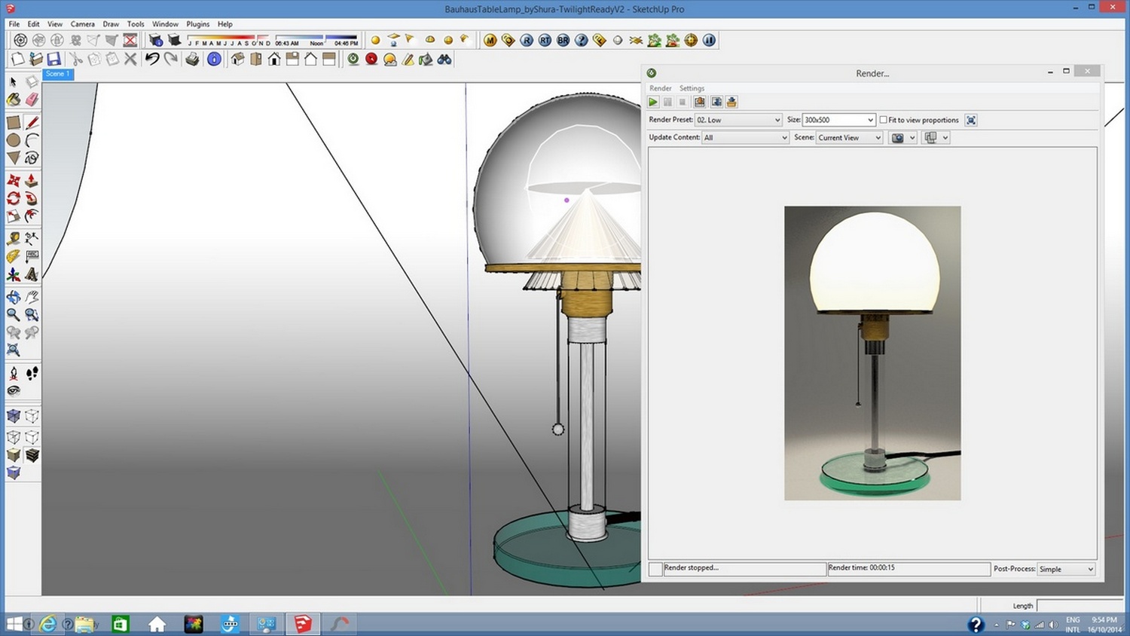Open the Render Preset dropdown
This screenshot has height=636, width=1130.
[738, 120]
